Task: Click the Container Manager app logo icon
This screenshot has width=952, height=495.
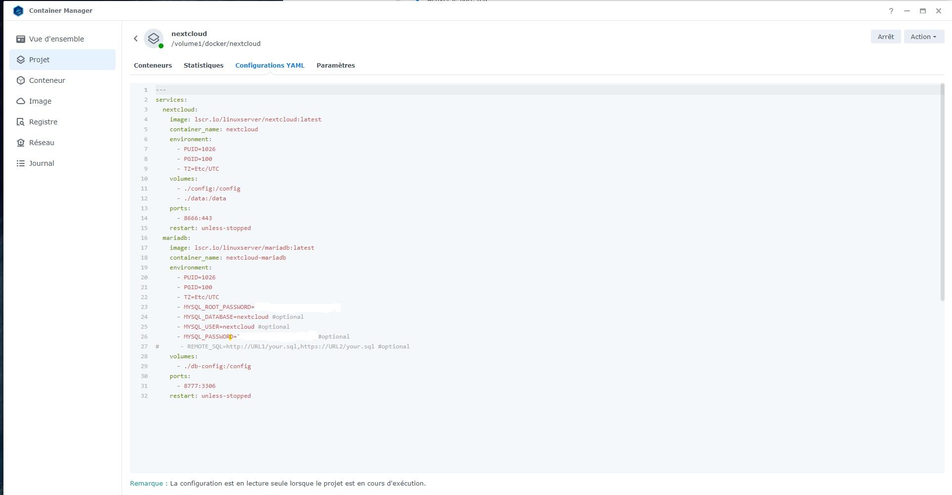Action: [x=18, y=10]
